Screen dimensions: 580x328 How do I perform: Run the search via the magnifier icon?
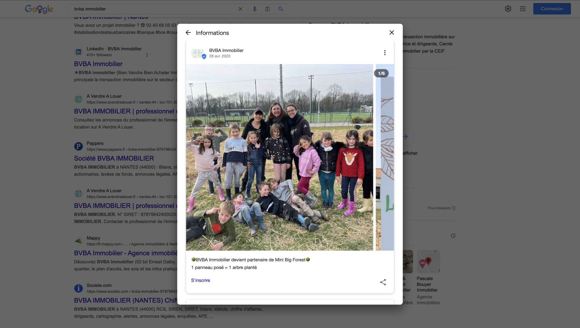(281, 9)
